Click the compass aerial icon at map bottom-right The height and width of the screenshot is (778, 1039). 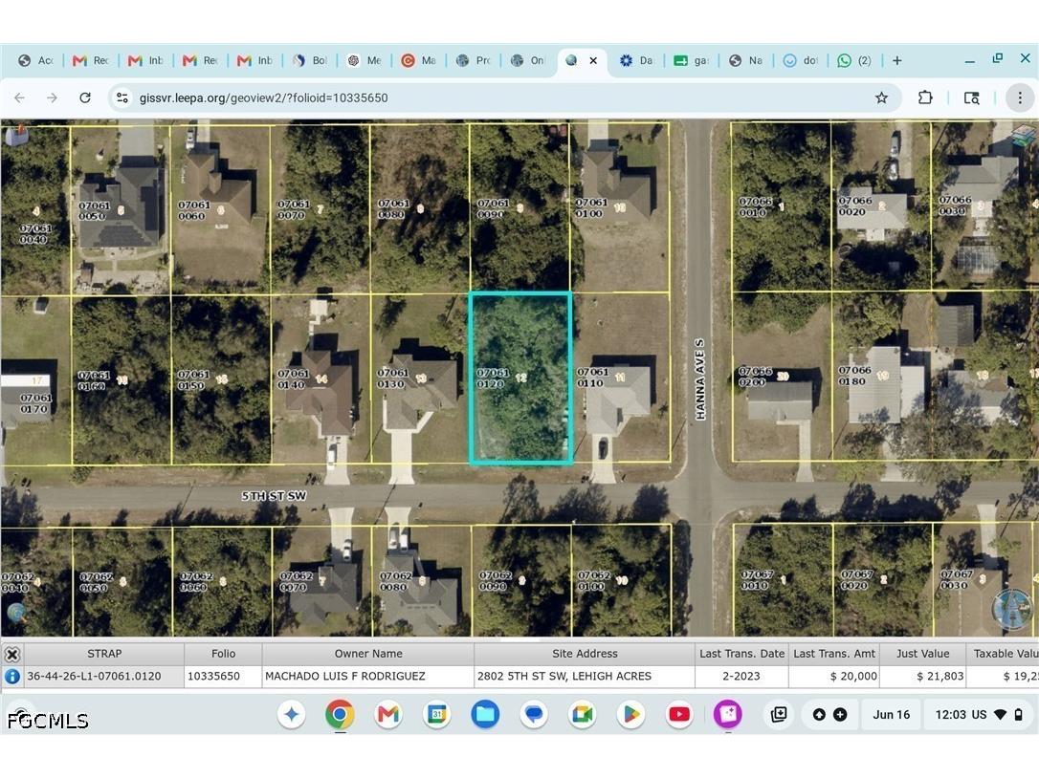[1012, 609]
